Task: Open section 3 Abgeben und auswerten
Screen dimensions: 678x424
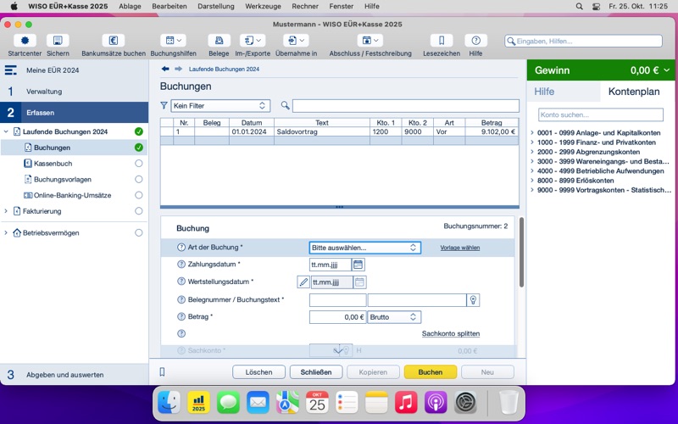Action: click(x=75, y=375)
